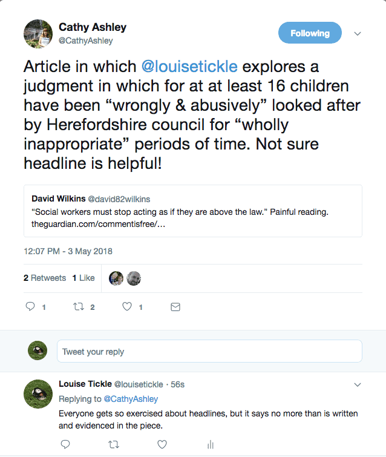The image size is (386, 457).
Task: Open Louise Tickle's puffin avatar
Action: (38, 393)
